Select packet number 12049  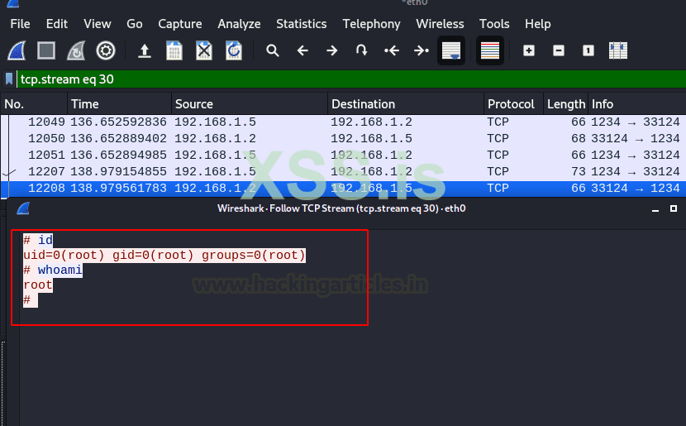click(344, 122)
